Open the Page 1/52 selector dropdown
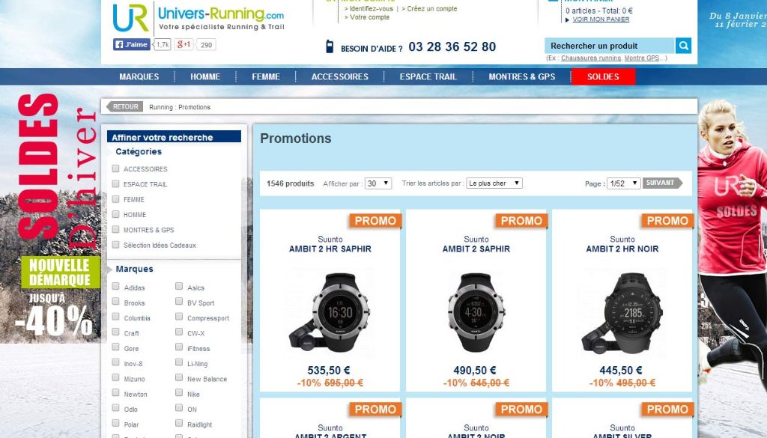This screenshot has width=767, height=438. [624, 183]
